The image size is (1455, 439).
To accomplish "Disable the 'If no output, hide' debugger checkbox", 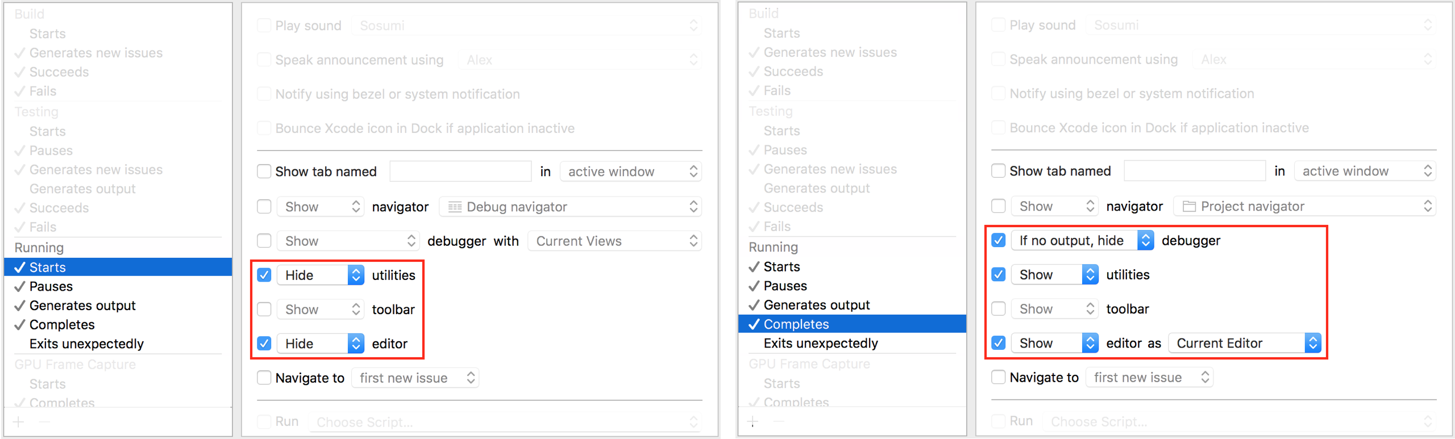I will click(x=999, y=241).
